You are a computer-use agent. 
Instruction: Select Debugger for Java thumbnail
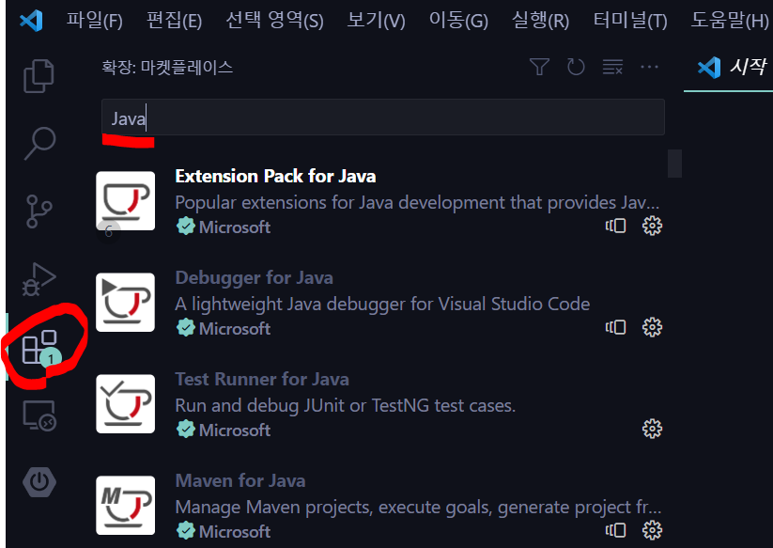point(125,303)
